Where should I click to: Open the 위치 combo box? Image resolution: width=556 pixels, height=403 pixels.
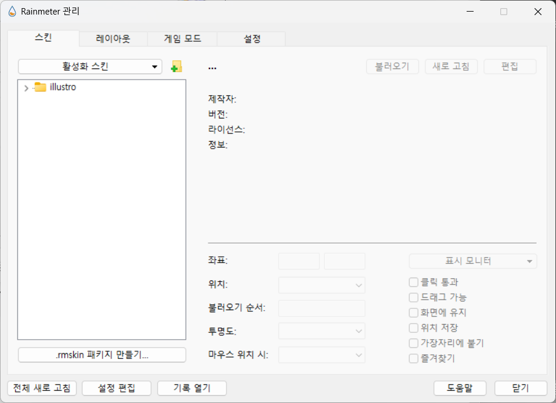322,285
